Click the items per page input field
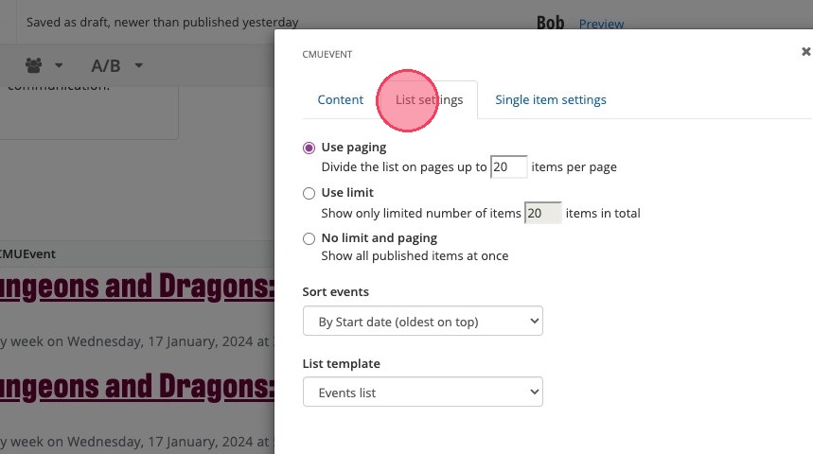Screen dimensions: 813x454 [x=508, y=167]
